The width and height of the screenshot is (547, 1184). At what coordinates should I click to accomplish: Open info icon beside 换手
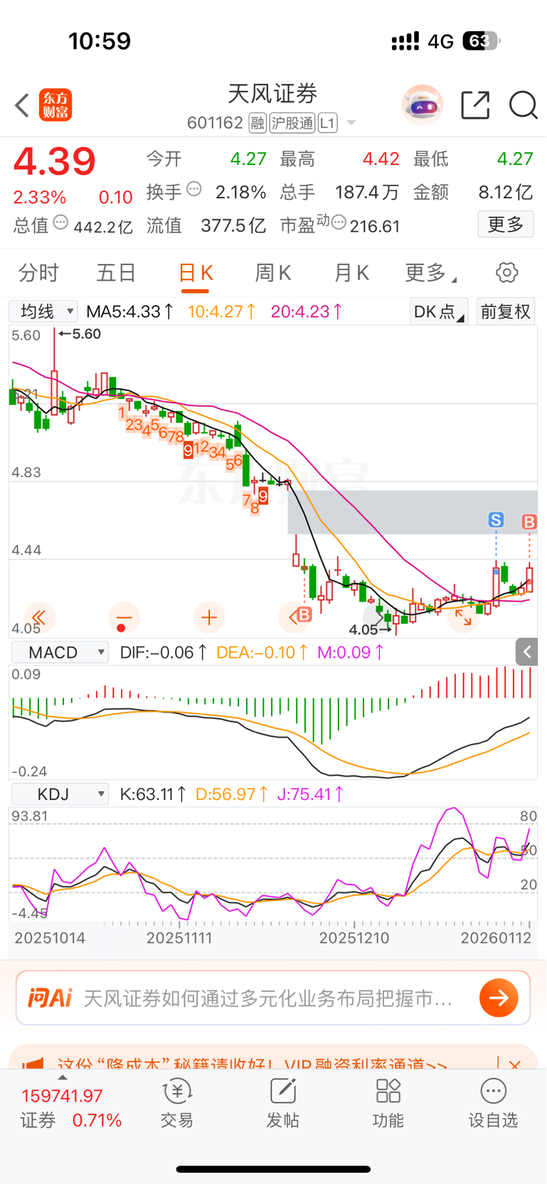coord(194,189)
